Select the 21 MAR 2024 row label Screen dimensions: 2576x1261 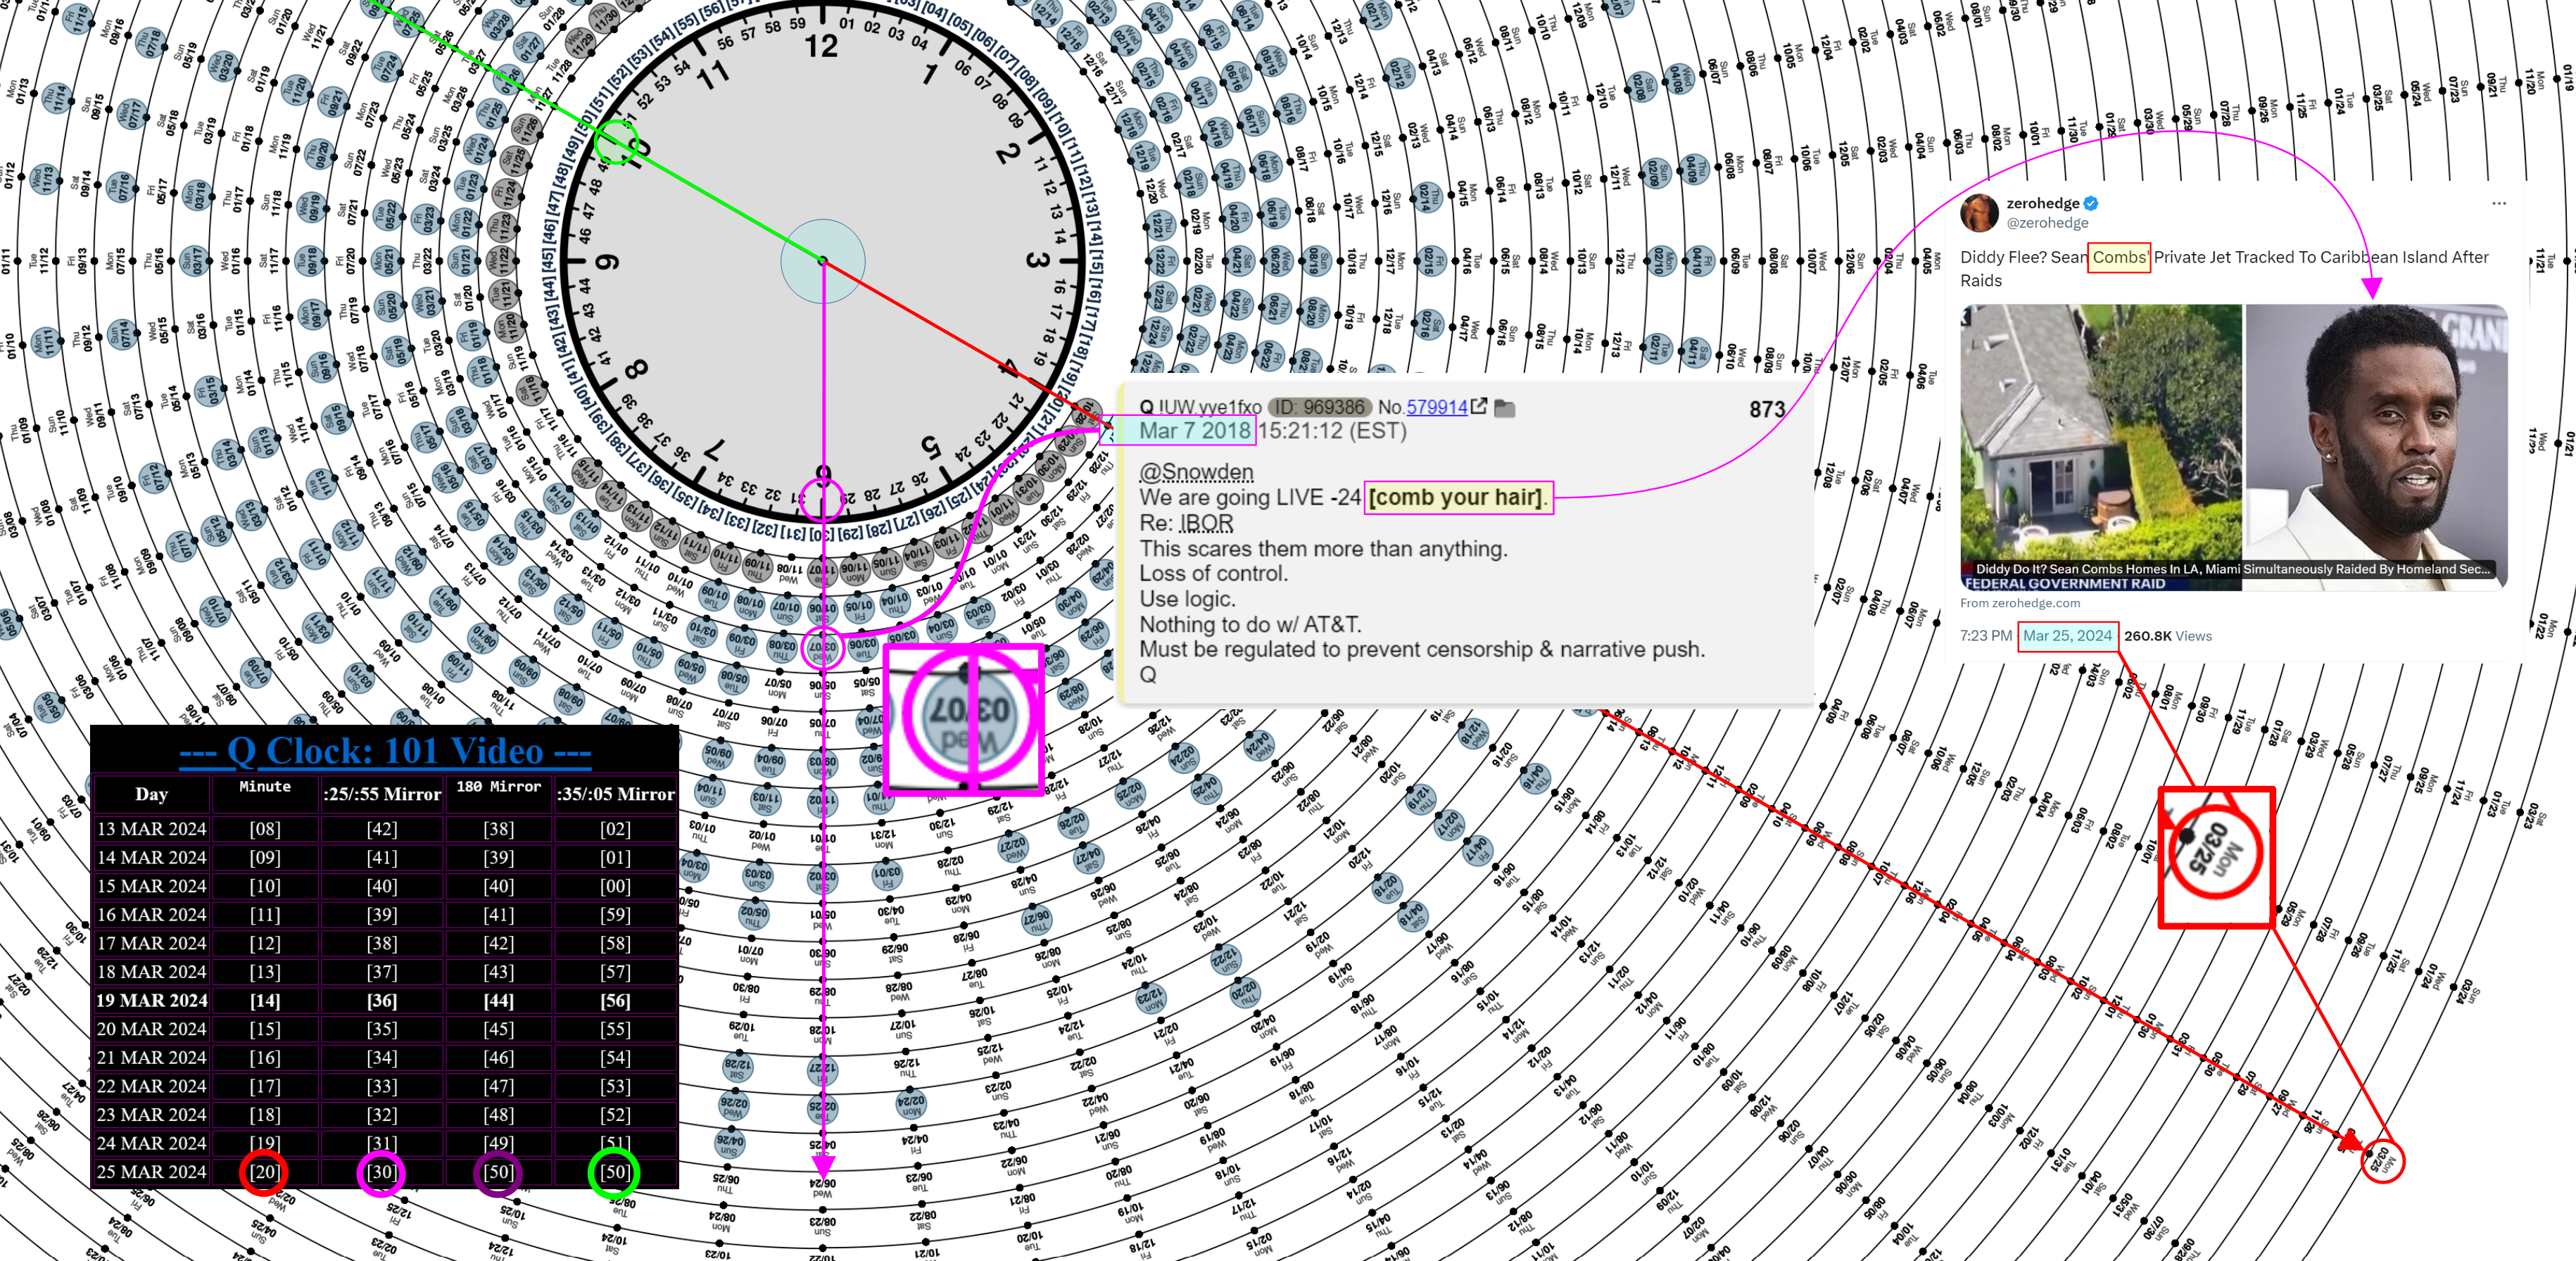point(151,1057)
